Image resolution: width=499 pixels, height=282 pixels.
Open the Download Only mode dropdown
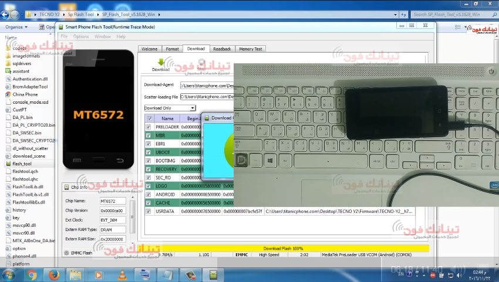pyautogui.click(x=193, y=108)
